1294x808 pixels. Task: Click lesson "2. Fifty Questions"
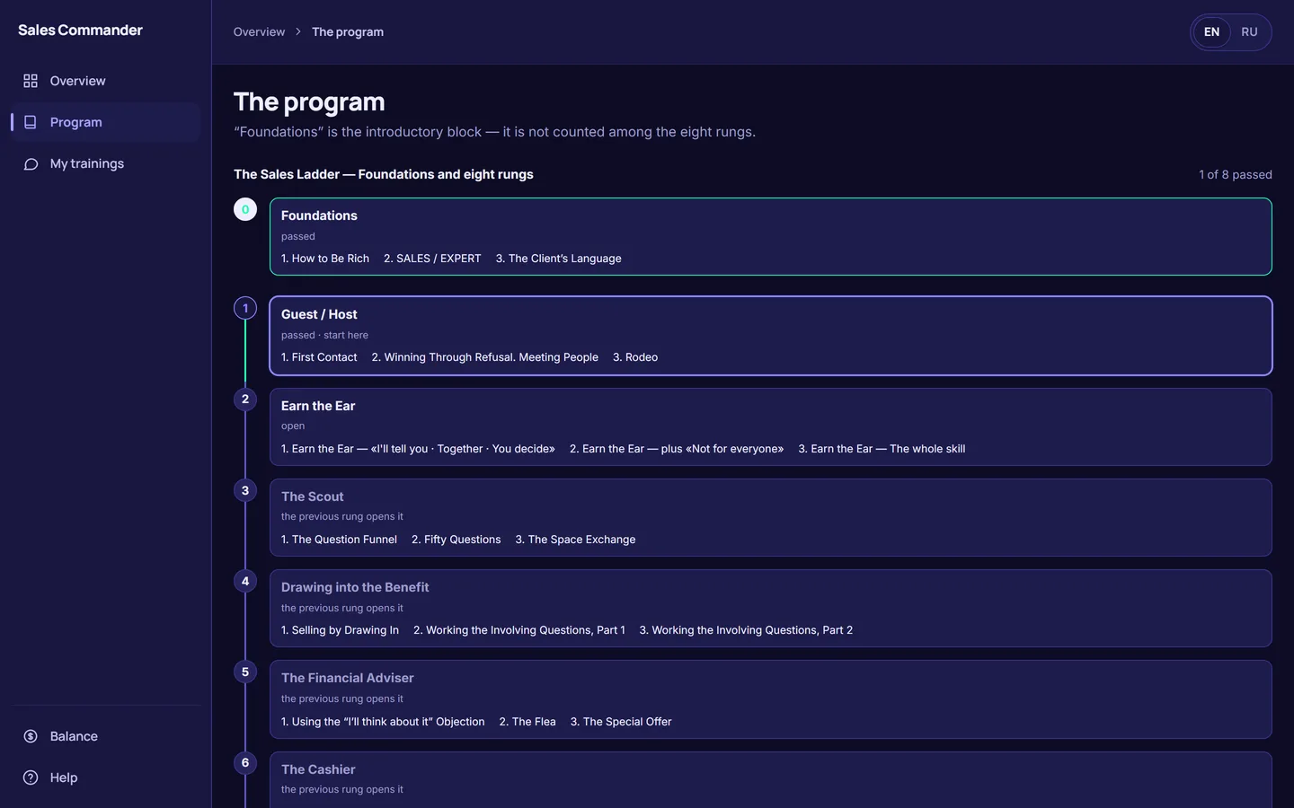[456, 540]
